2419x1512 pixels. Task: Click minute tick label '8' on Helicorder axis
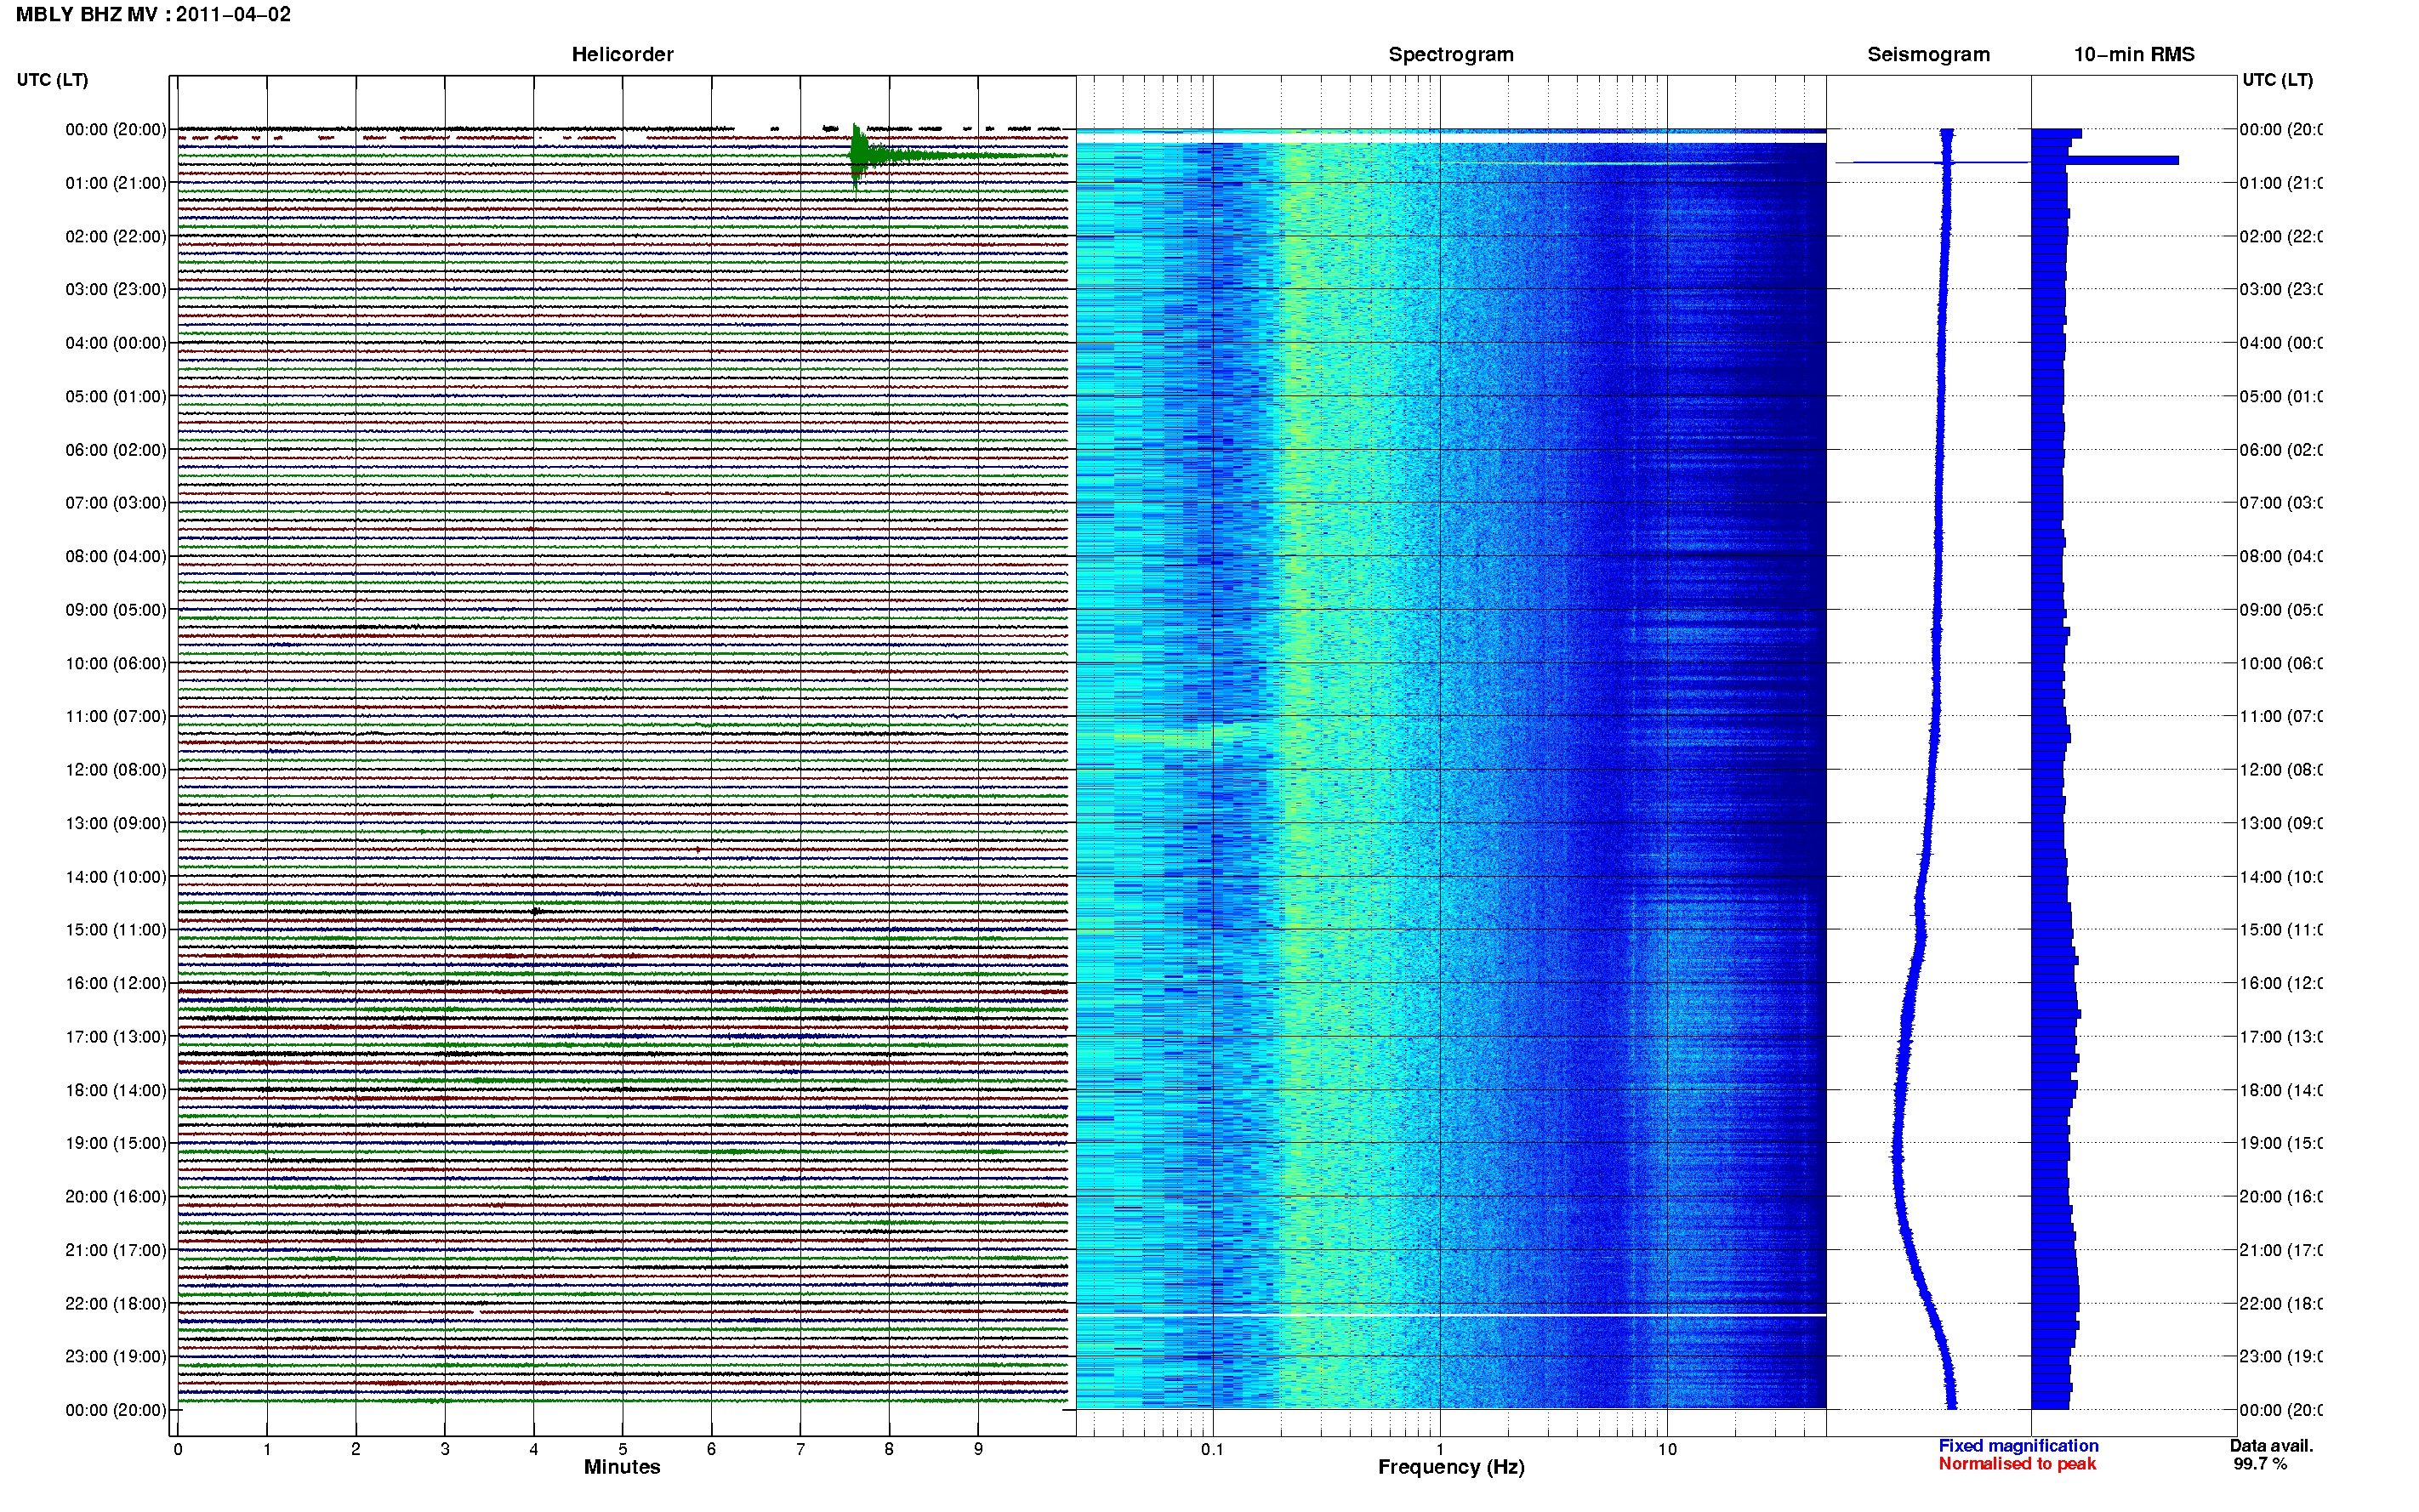coord(889,1450)
